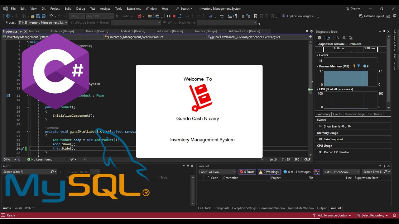
Task: Click Sign in at the top right
Action: pyautogui.click(x=353, y=9)
